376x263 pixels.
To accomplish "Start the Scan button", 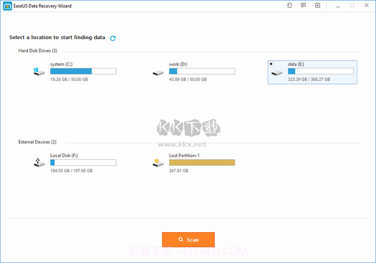I will pyautogui.click(x=188, y=240).
